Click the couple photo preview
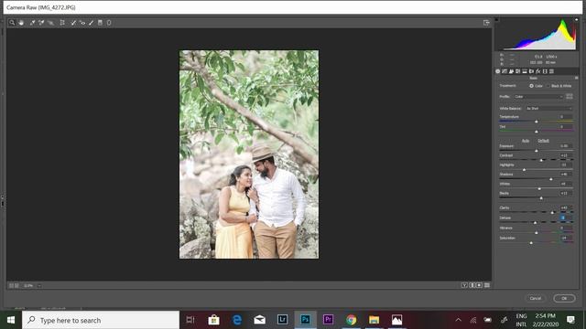This screenshot has width=586, height=329. click(249, 154)
